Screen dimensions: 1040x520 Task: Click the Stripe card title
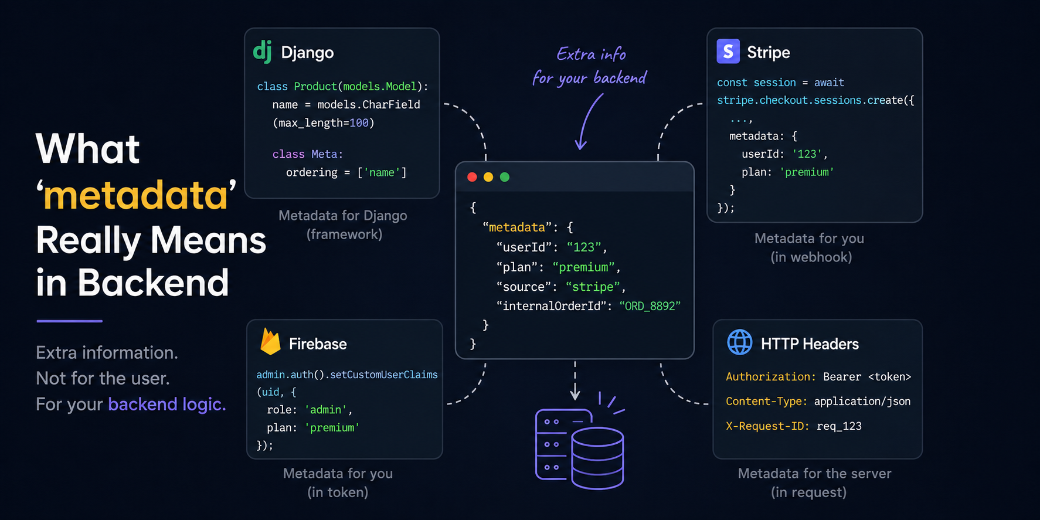[x=769, y=53]
